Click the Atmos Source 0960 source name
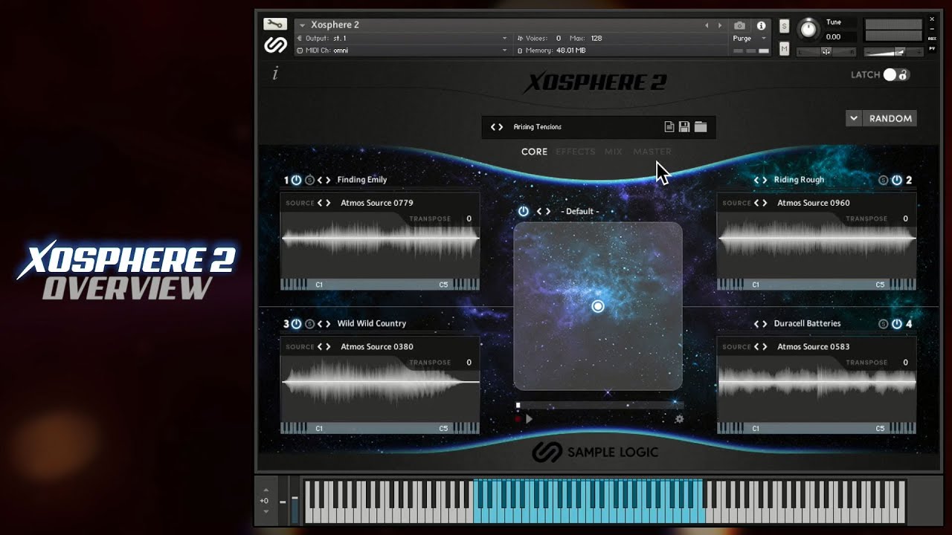This screenshot has height=535, width=952. (x=814, y=203)
